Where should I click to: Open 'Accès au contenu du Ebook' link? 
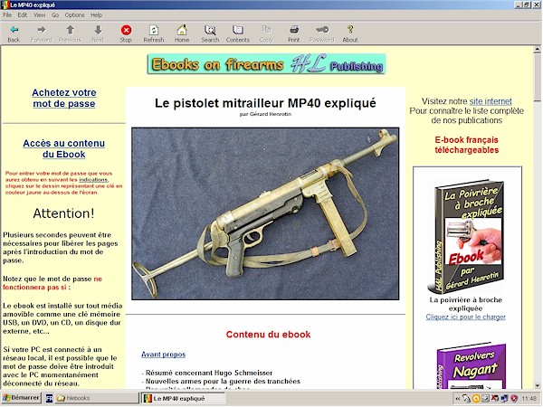tap(64, 148)
